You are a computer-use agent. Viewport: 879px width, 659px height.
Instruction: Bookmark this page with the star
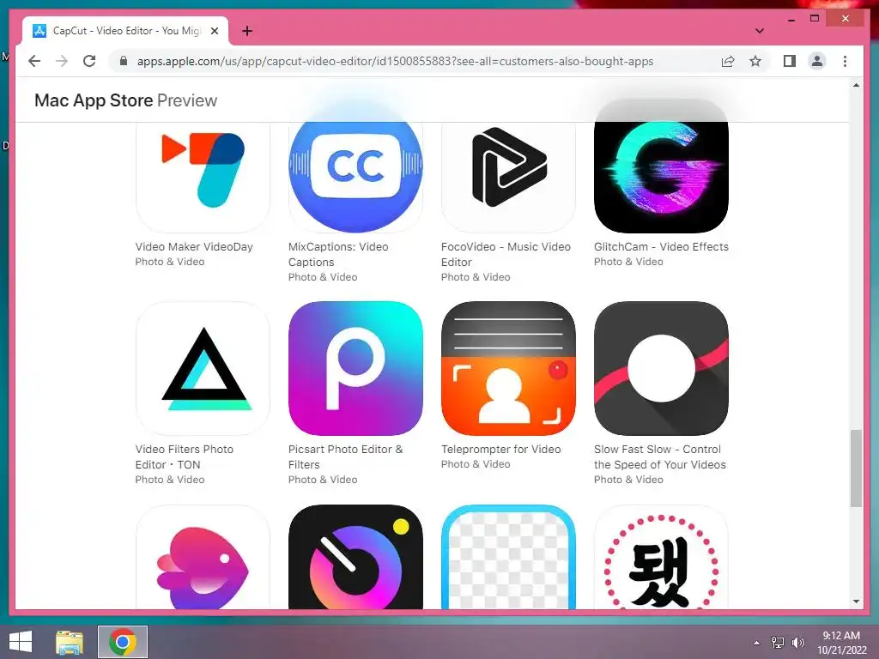pos(755,61)
